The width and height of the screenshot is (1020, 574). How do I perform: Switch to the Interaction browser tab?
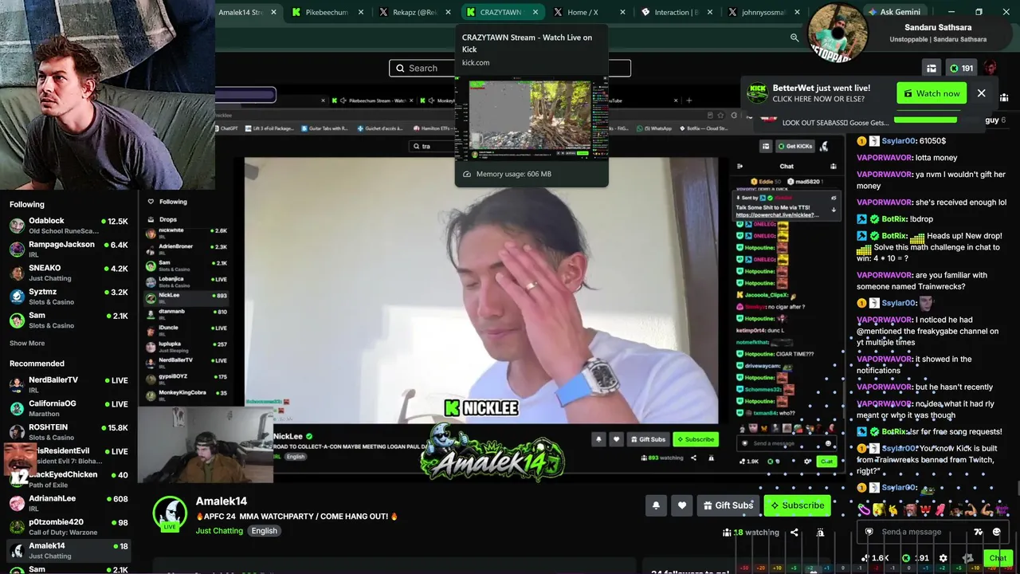coord(677,12)
